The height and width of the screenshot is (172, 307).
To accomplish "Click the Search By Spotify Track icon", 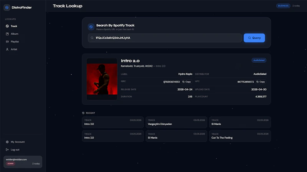I will [x=91, y=27].
